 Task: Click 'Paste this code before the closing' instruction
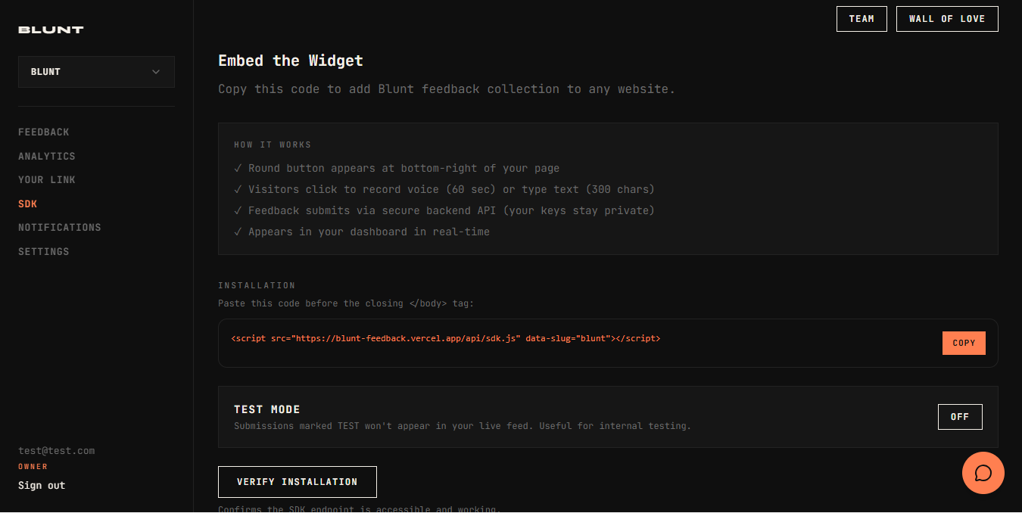click(346, 303)
